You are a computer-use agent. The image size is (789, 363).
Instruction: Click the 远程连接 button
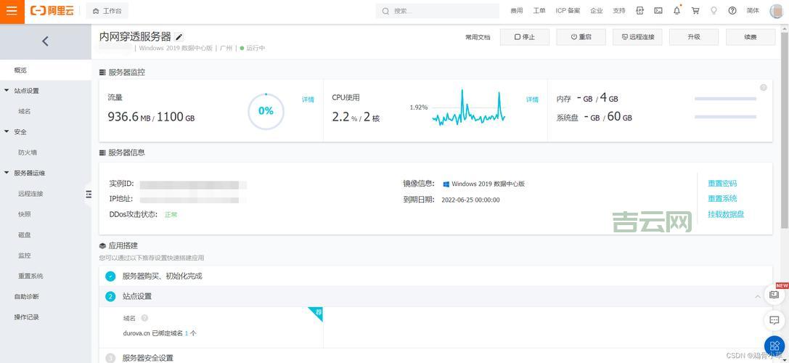coord(637,37)
